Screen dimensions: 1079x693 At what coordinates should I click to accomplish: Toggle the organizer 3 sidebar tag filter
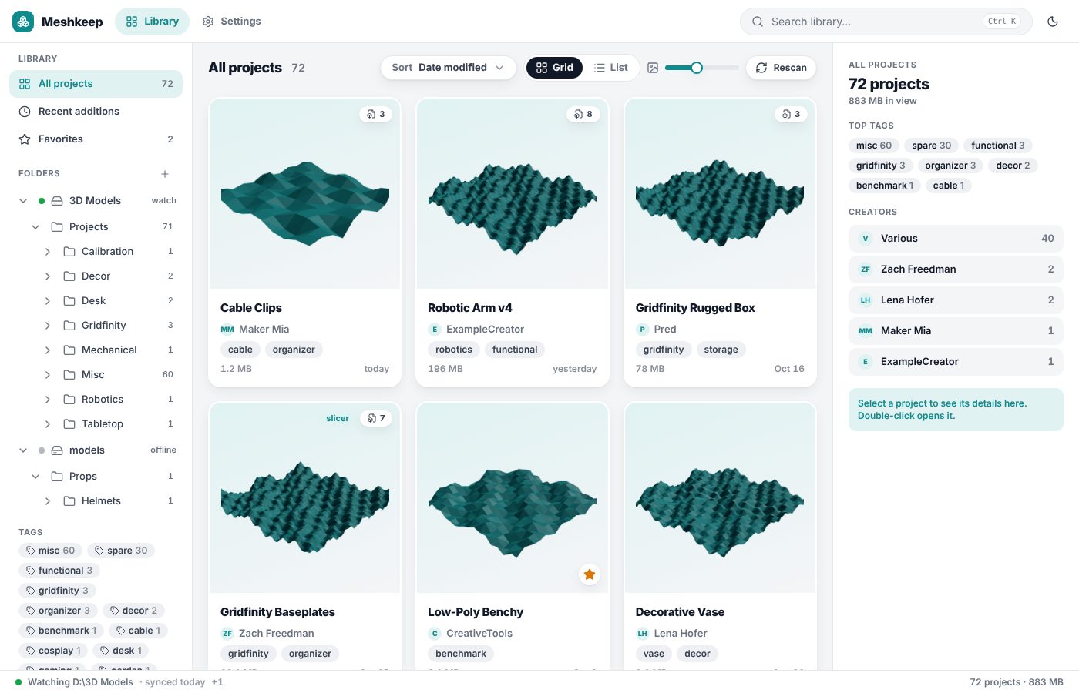click(58, 611)
